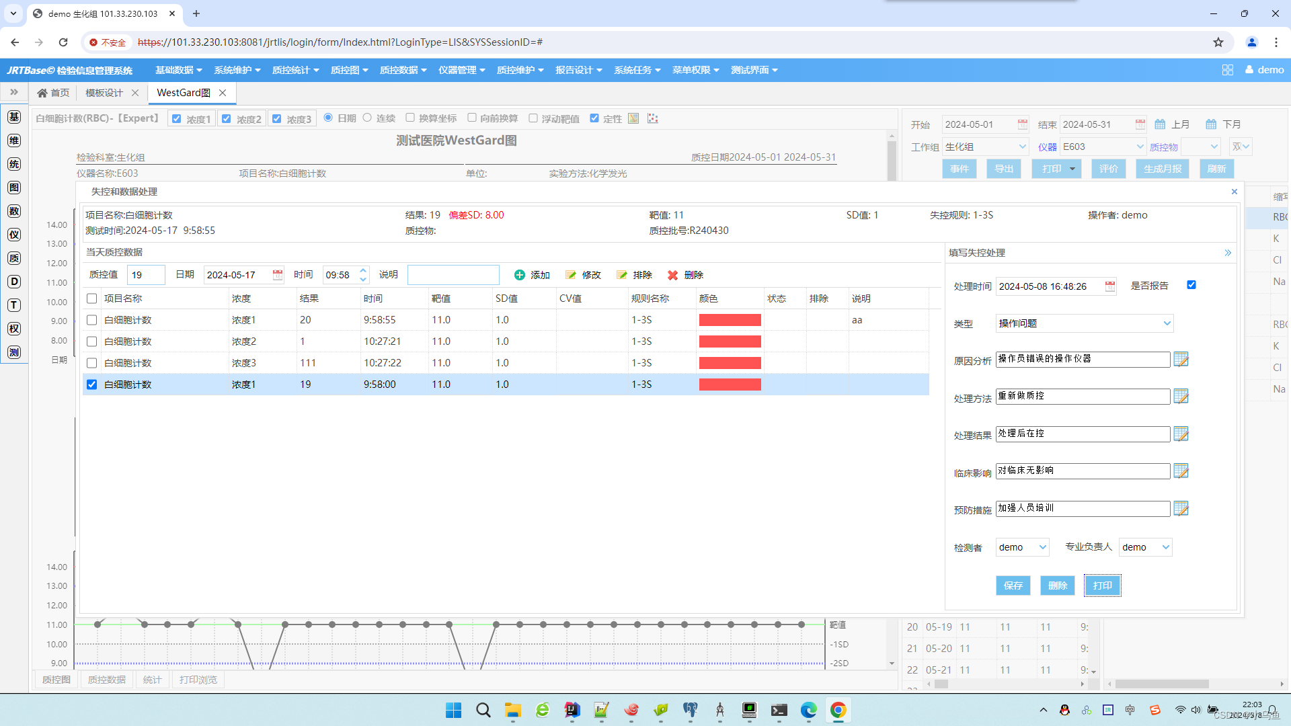Open the template picker icon beside 原因分析
Image resolution: width=1291 pixels, height=726 pixels.
tap(1181, 360)
